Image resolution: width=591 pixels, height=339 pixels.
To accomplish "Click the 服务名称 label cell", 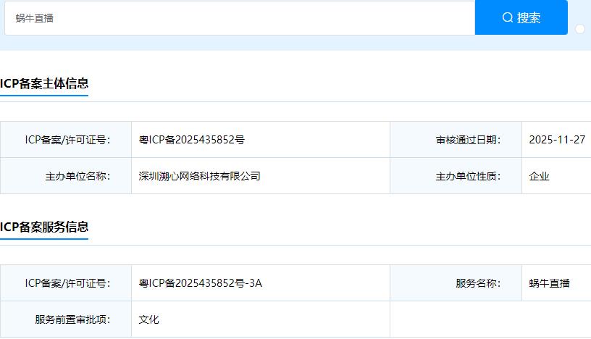I will (478, 283).
